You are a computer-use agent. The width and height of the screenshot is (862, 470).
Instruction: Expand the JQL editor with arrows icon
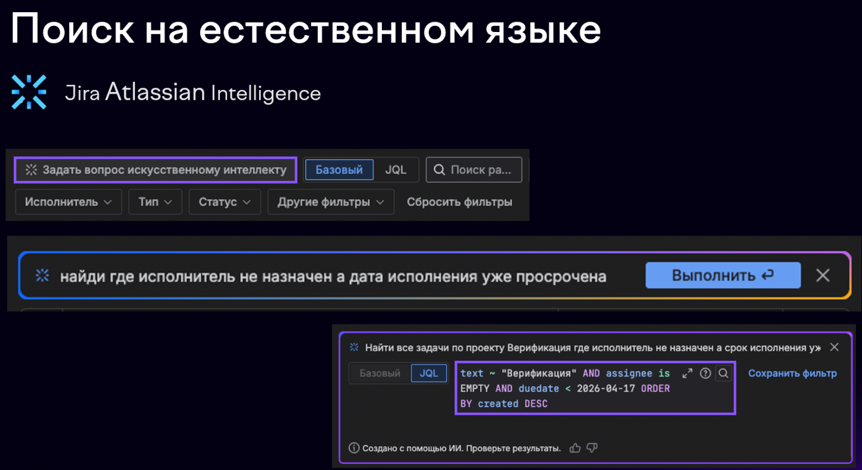(x=687, y=373)
